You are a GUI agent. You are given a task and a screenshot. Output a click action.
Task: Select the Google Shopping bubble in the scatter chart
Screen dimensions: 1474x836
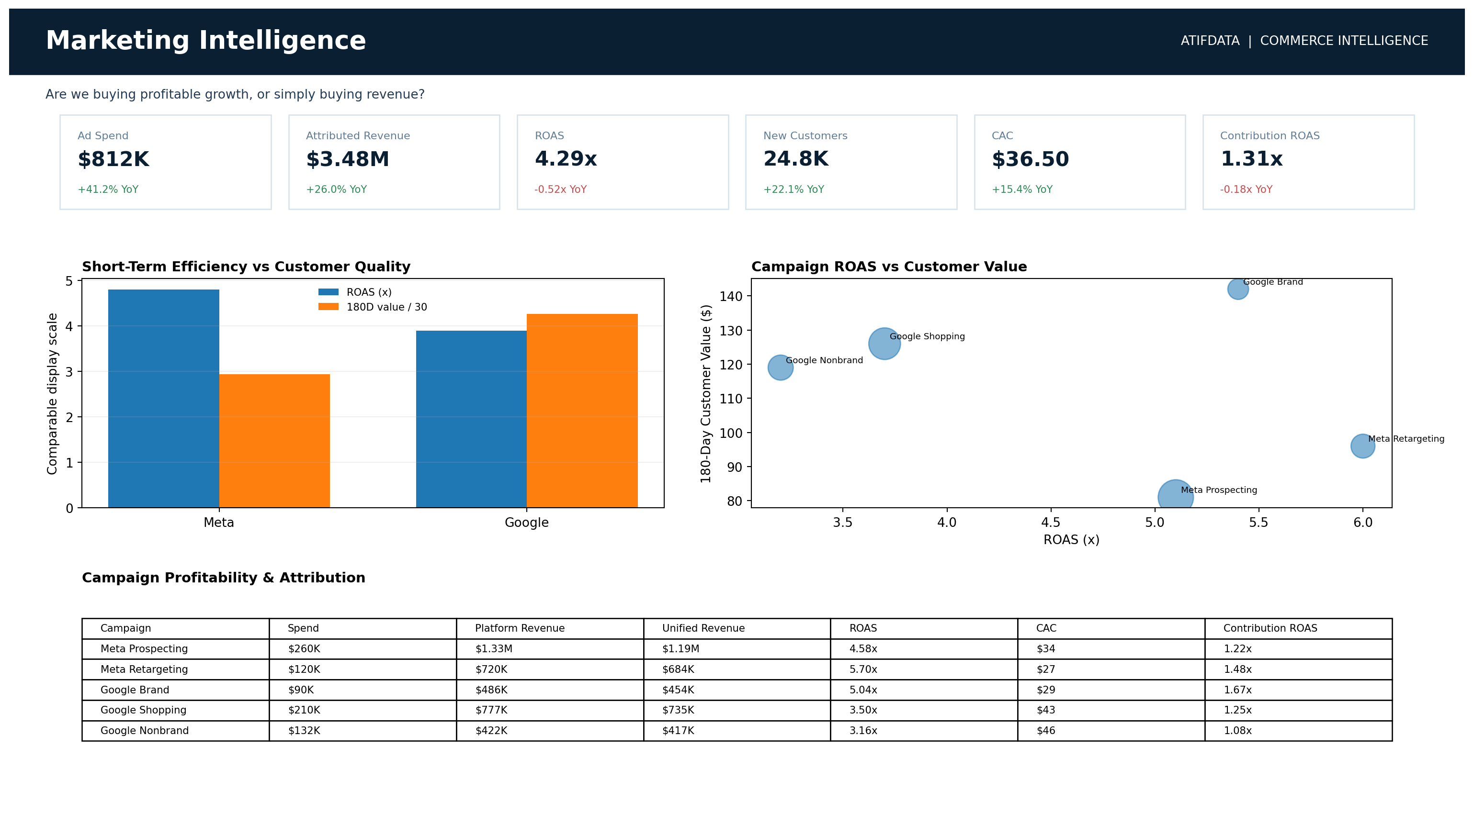click(x=884, y=344)
